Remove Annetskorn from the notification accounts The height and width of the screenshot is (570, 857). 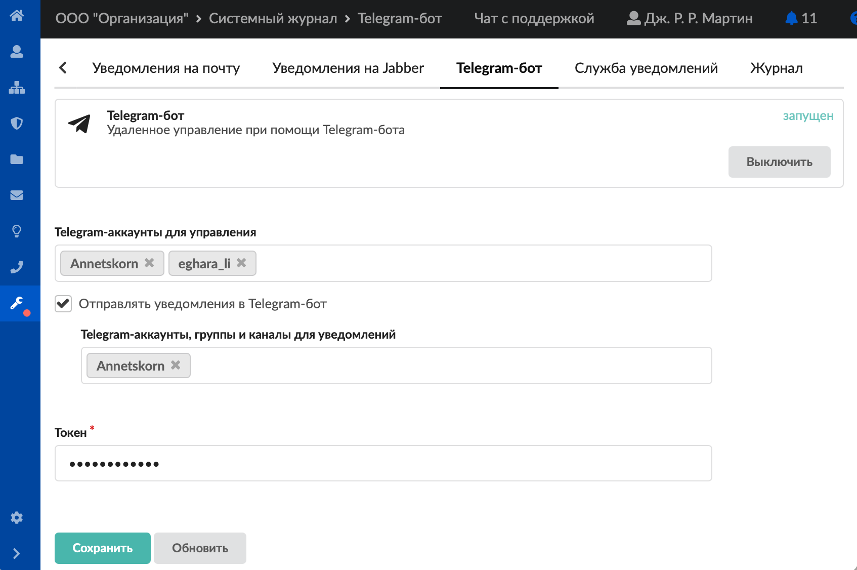coord(176,365)
